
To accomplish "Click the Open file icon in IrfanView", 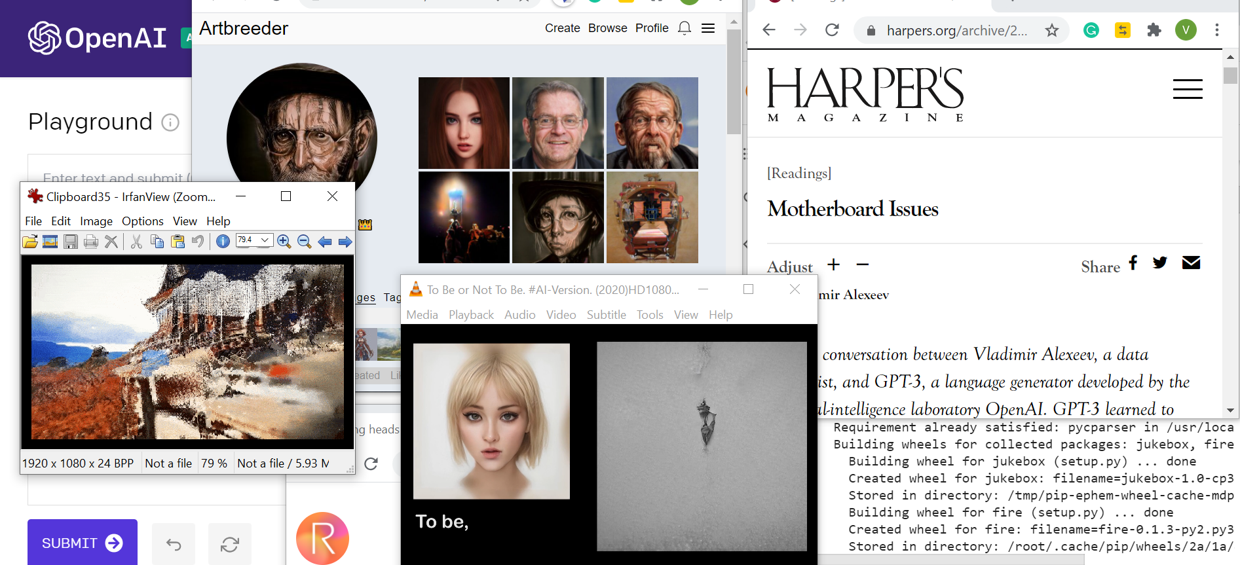I will click(x=30, y=242).
